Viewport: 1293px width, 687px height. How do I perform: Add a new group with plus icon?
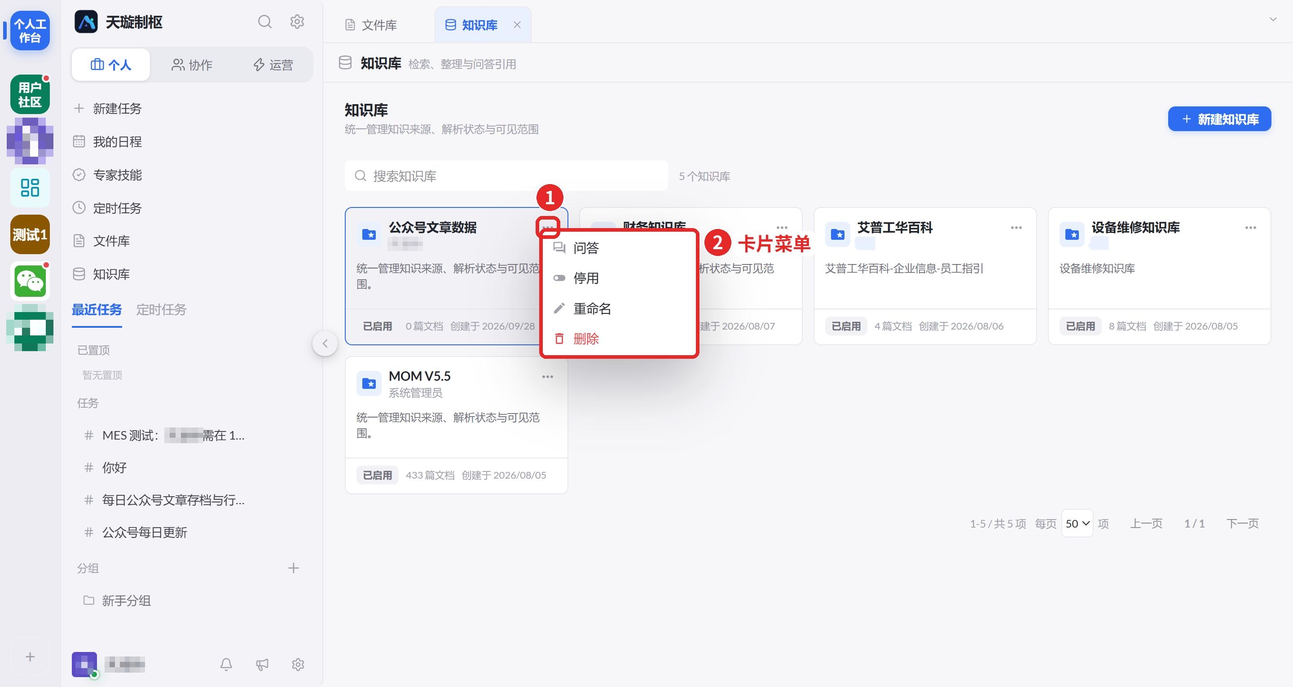294,568
